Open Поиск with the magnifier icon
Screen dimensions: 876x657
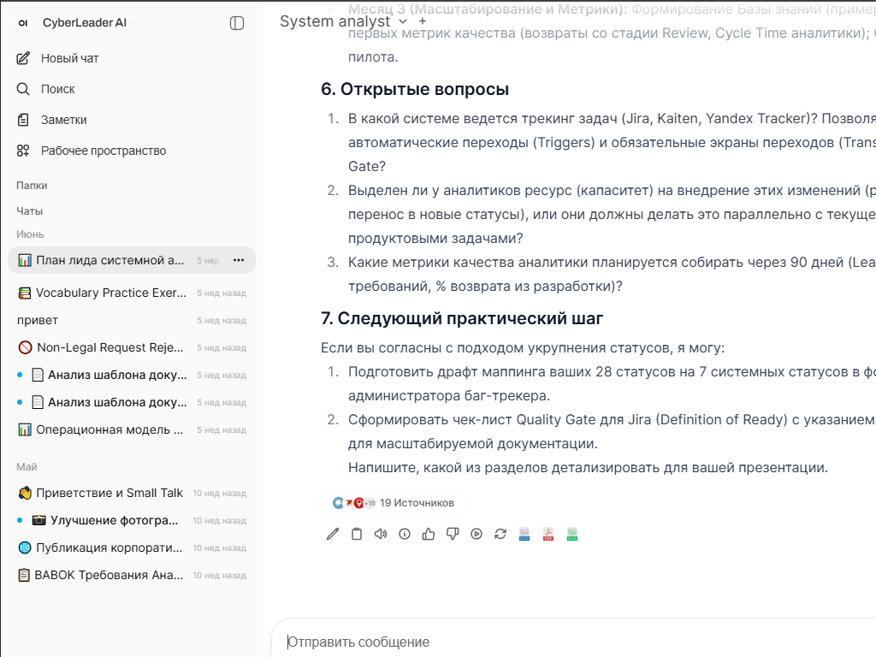(x=23, y=89)
